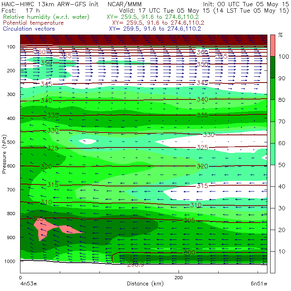Click the '30' colorbar scale label
291x291 pixels.
tap(282, 208)
